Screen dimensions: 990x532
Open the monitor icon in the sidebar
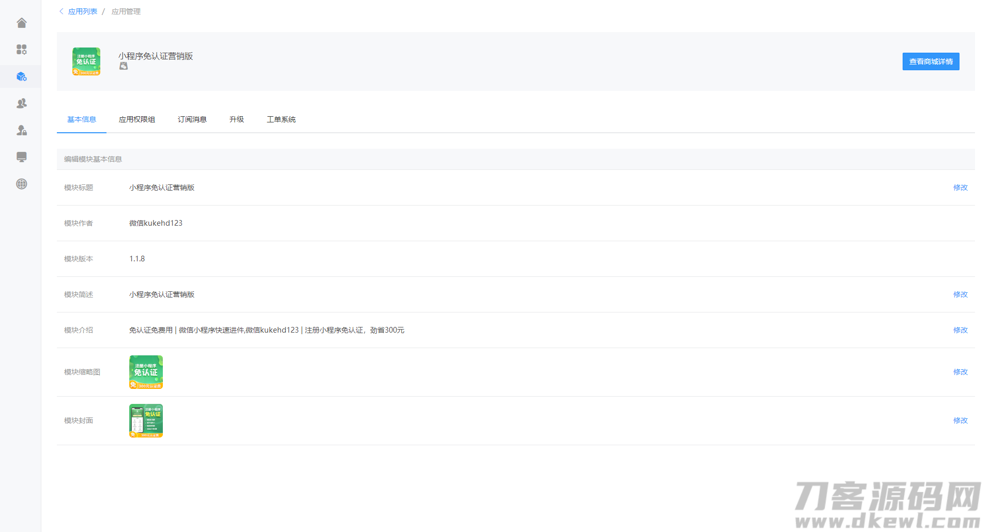[x=22, y=157]
